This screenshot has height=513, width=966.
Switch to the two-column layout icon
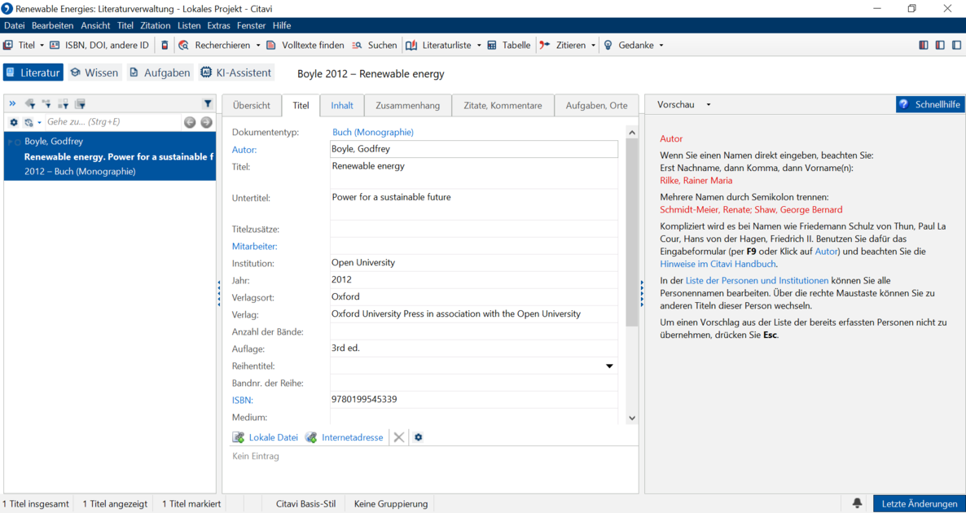point(939,45)
